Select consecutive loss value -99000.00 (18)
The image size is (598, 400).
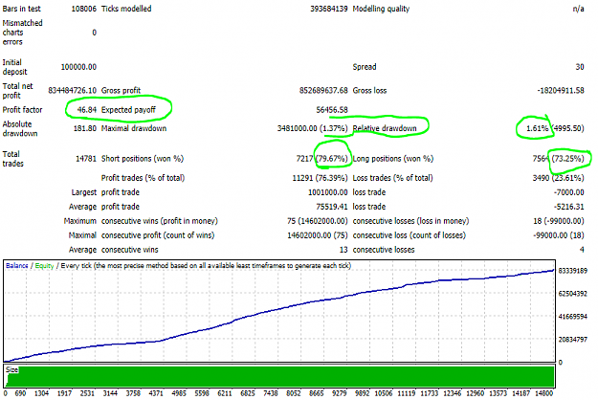[559, 235]
